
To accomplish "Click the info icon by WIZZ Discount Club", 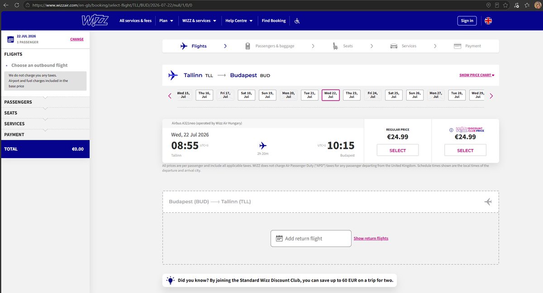I will [x=451, y=130].
